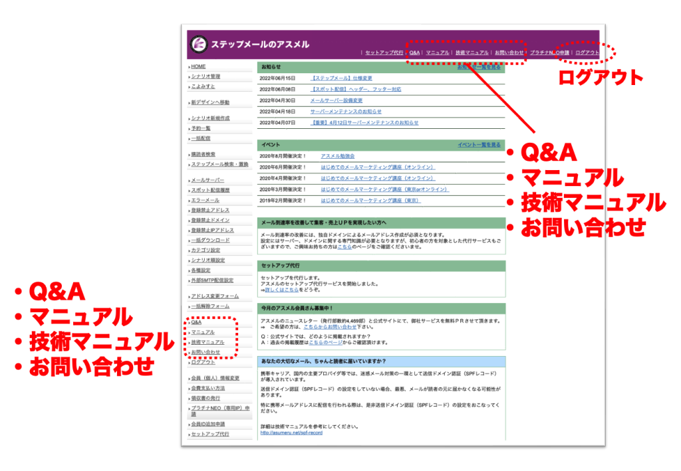Click the こよみすと sidebar link
This screenshot has height=471, width=681.
click(204, 86)
